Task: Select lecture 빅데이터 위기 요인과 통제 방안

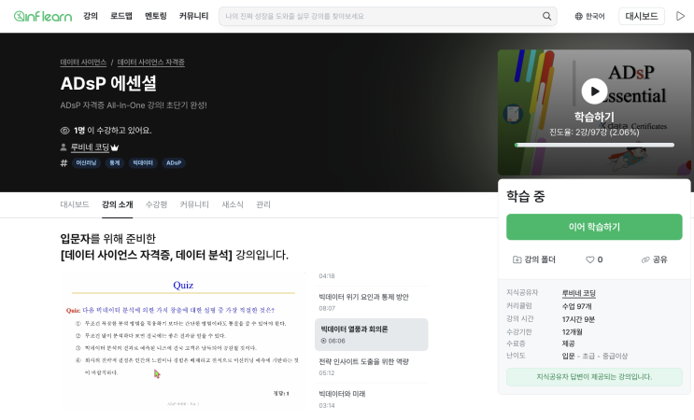Action: (x=372, y=302)
